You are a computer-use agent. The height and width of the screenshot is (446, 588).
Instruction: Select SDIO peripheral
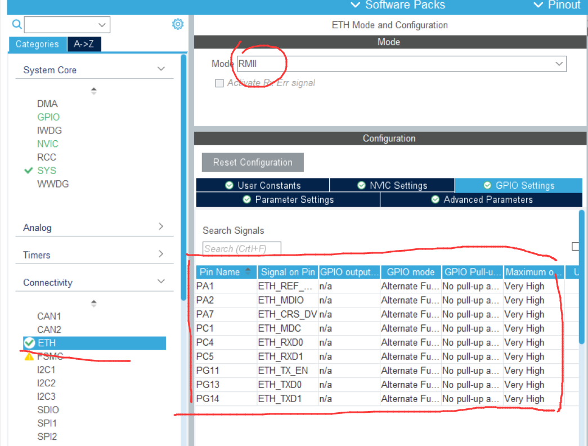point(48,409)
